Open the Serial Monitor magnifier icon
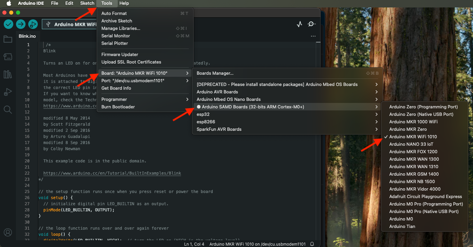This screenshot has height=247, width=473. (x=311, y=24)
